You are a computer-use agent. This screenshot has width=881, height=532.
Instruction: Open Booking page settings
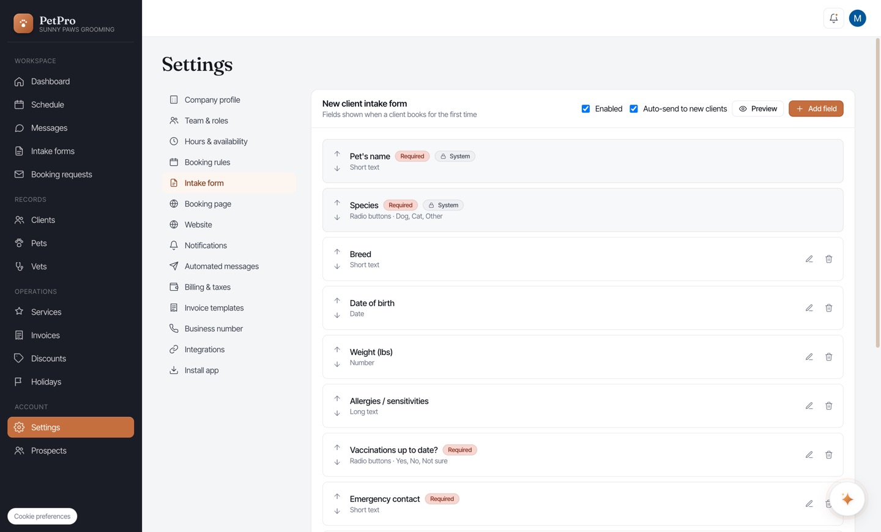(x=229, y=204)
